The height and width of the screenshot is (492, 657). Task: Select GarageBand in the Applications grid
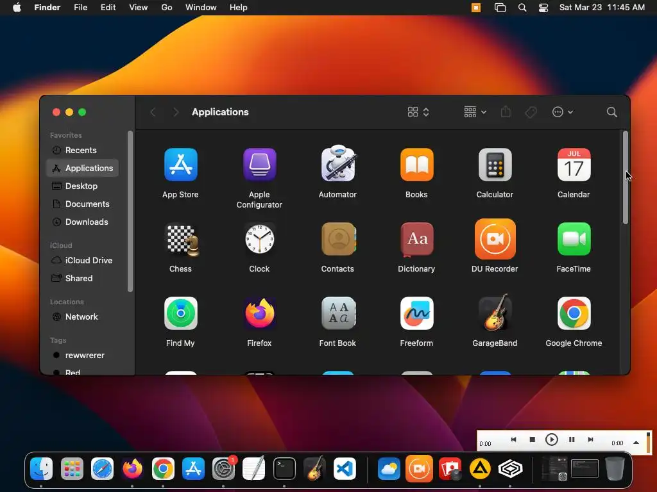495,312
